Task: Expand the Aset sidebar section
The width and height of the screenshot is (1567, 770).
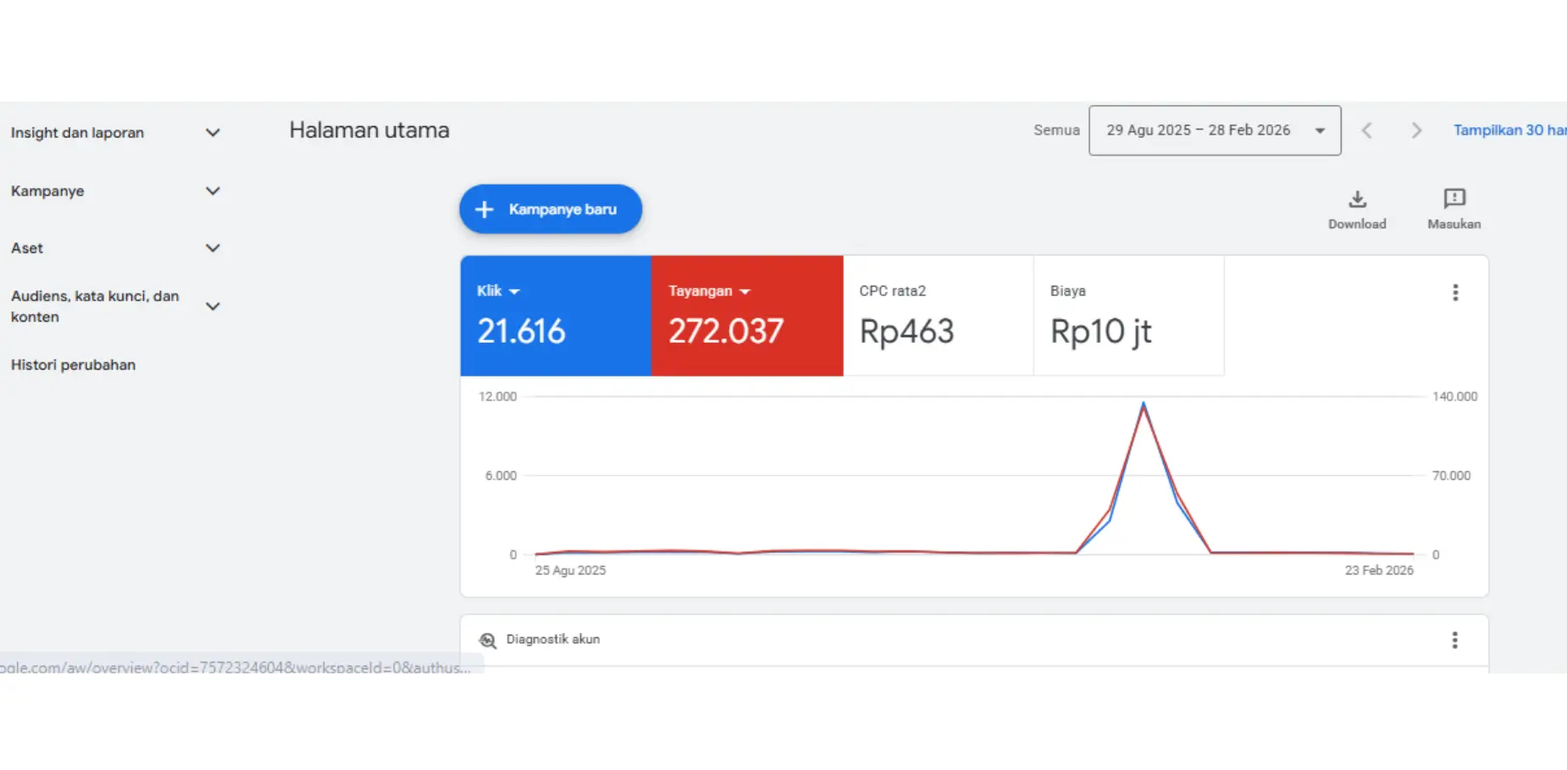Action: click(213, 248)
